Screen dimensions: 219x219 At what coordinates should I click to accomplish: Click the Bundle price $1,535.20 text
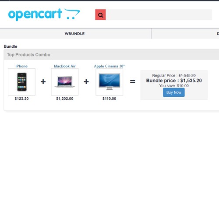pos(174,81)
